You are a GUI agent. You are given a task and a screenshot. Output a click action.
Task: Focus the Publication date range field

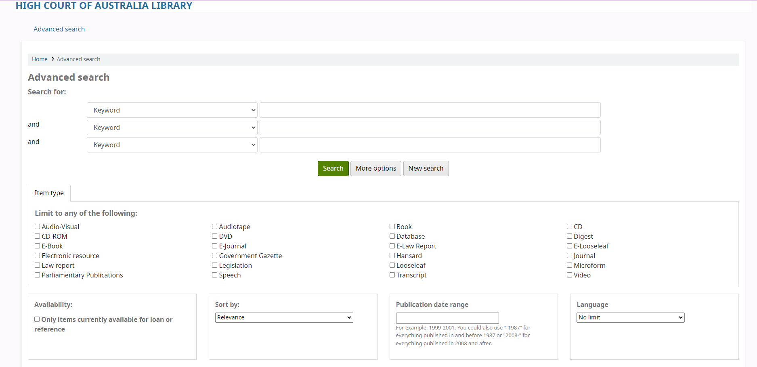pyautogui.click(x=447, y=318)
